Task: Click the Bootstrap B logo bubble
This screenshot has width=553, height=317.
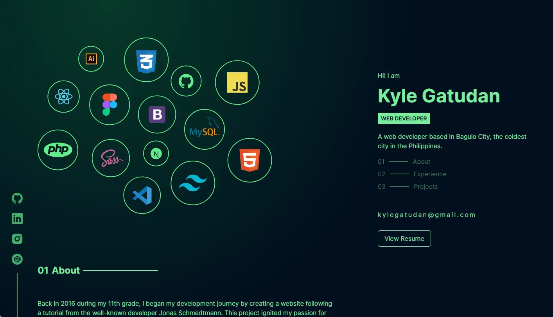Action: point(157,115)
